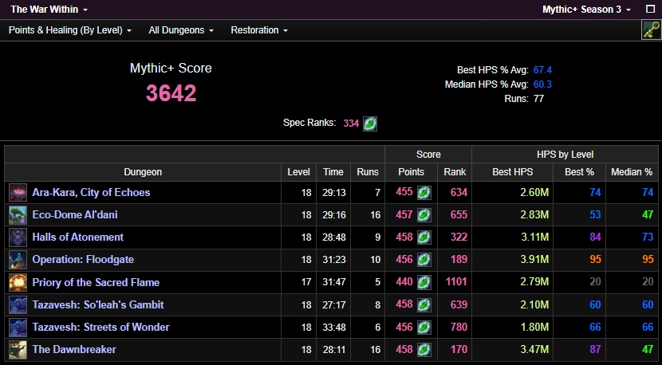Click the Rank column header
The height and width of the screenshot is (365, 662).
click(x=455, y=172)
